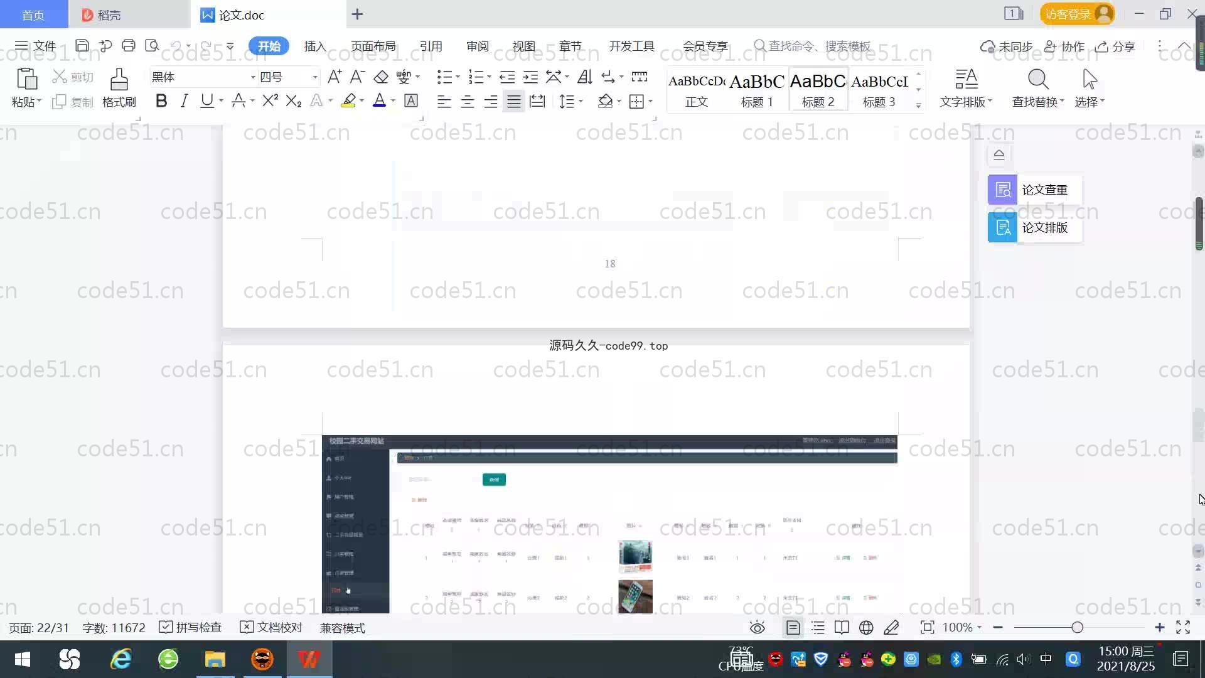Open the 文件 menu

point(36,46)
